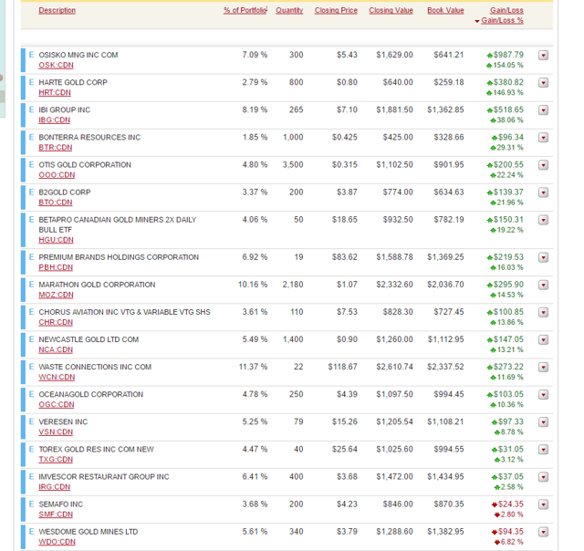Open the actions dropdown for Premium Brands Holdings
The height and width of the screenshot is (551, 584).
(x=544, y=258)
